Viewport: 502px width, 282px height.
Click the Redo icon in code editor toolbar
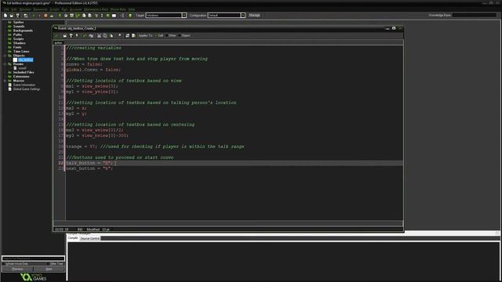[91, 35]
